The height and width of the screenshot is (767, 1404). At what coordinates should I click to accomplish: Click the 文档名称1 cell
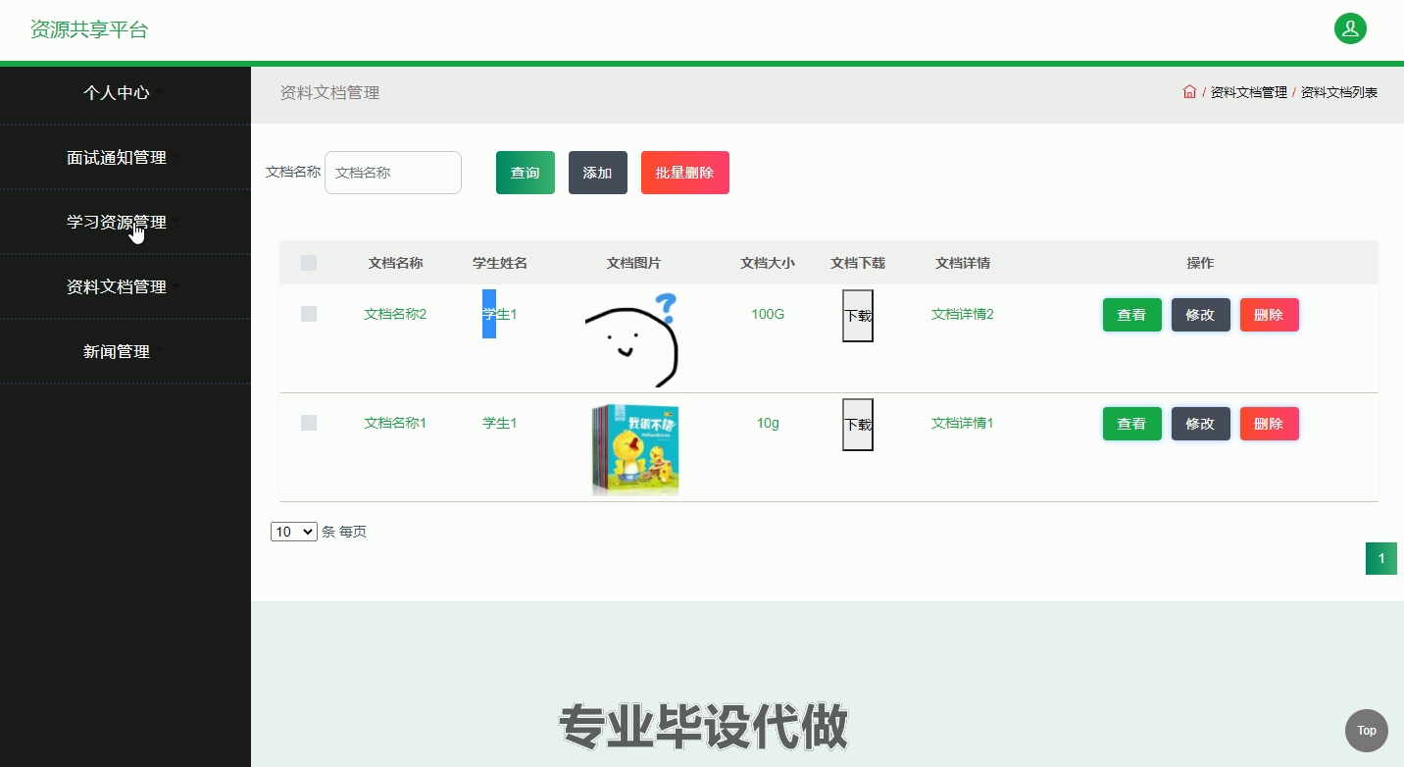(395, 423)
